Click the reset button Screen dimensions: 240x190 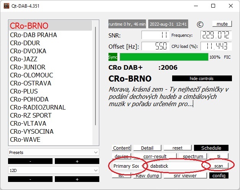click(x=178, y=148)
